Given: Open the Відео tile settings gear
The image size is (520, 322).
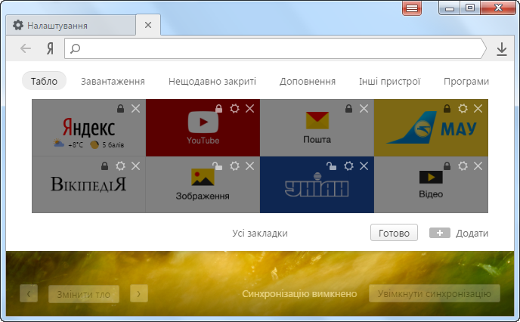Looking at the screenshot, I should pos(463,166).
